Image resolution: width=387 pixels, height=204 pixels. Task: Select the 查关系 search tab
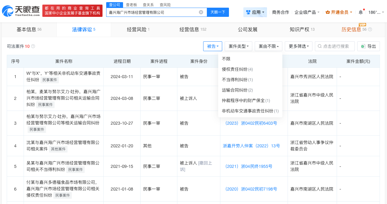coord(148,5)
